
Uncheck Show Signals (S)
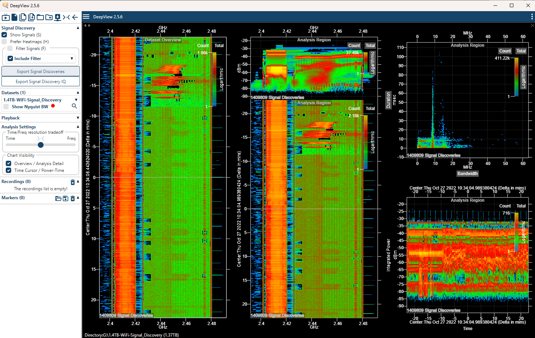pyautogui.click(x=4, y=35)
